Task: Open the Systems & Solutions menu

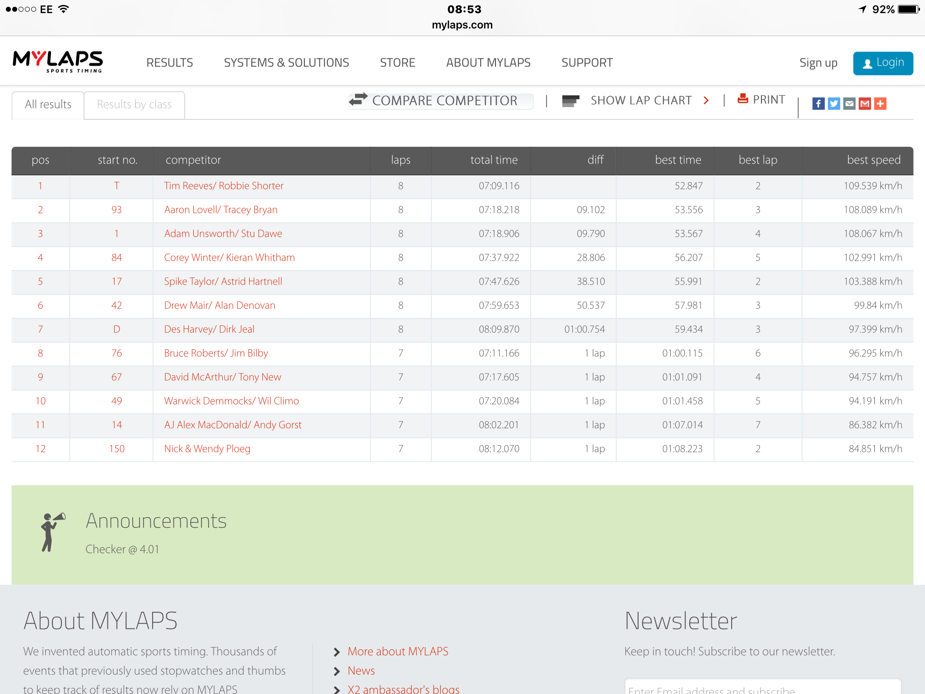Action: point(286,62)
